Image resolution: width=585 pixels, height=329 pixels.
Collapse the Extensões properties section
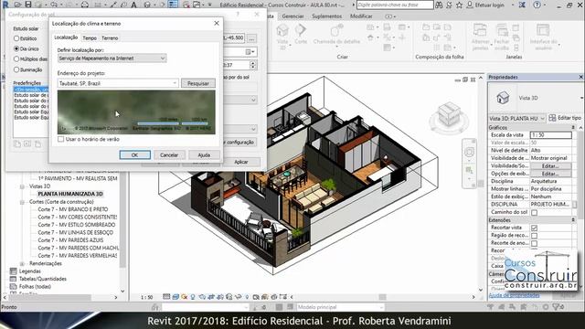tap(573, 220)
